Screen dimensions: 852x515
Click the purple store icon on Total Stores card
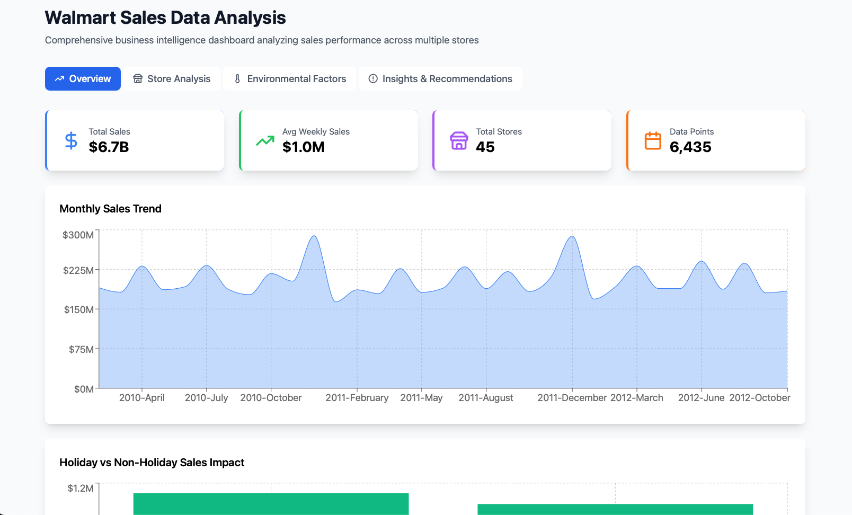[x=459, y=141]
